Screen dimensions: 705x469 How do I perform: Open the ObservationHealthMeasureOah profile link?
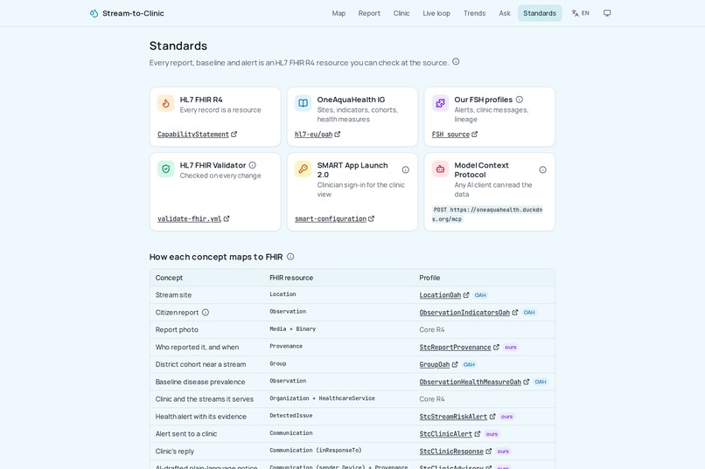(471, 382)
